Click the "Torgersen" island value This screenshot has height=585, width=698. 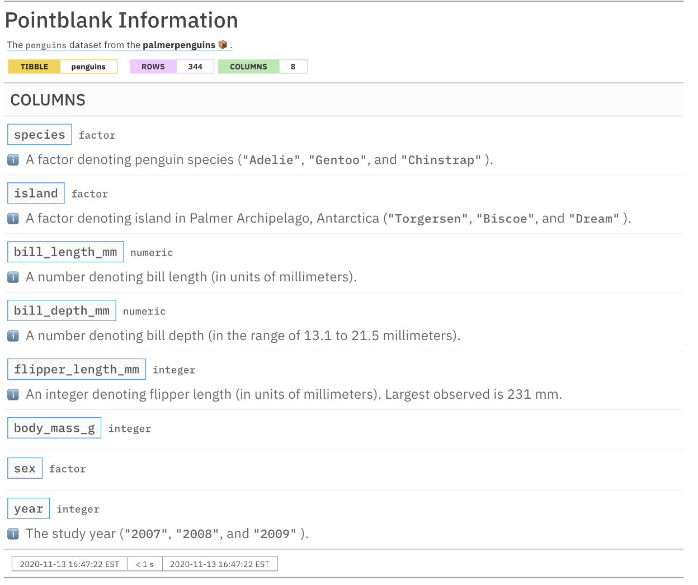[428, 219]
